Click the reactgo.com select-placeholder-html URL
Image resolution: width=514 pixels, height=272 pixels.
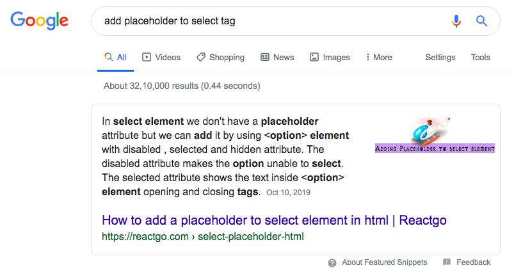tap(202, 237)
